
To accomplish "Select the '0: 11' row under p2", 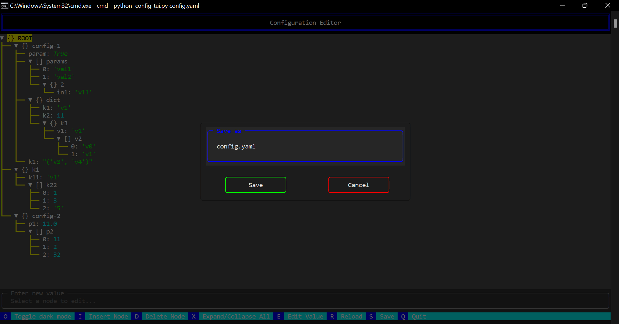I will click(x=52, y=239).
